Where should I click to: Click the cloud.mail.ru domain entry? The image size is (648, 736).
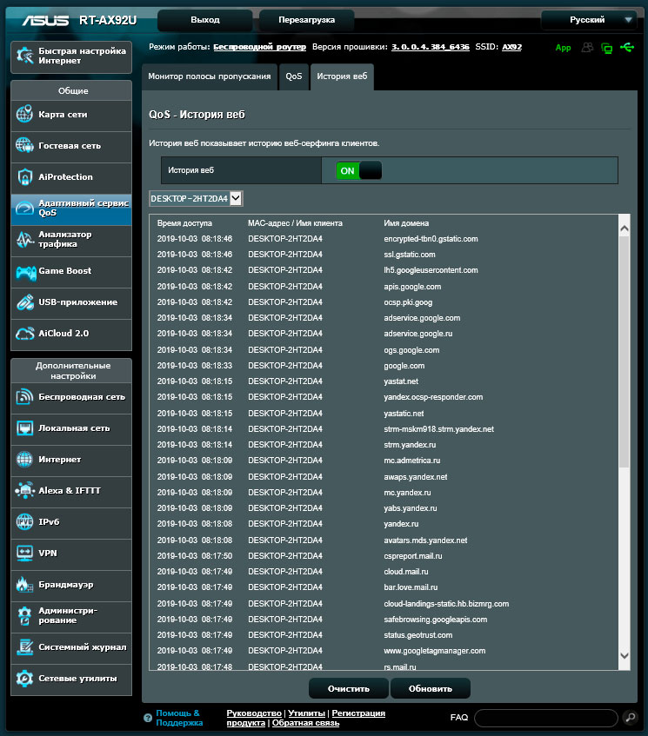405,572
